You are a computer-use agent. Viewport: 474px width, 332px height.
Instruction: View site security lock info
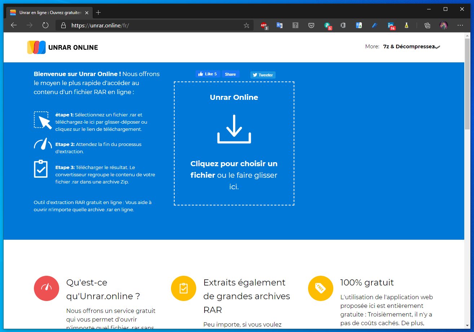pos(63,25)
